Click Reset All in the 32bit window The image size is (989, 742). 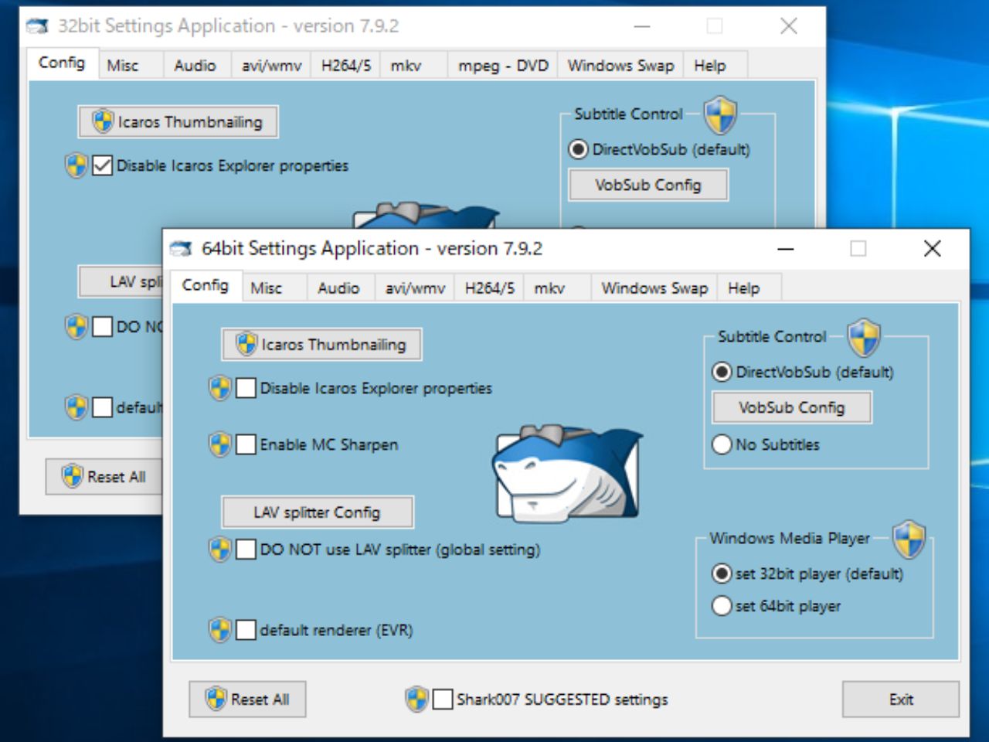tap(104, 477)
